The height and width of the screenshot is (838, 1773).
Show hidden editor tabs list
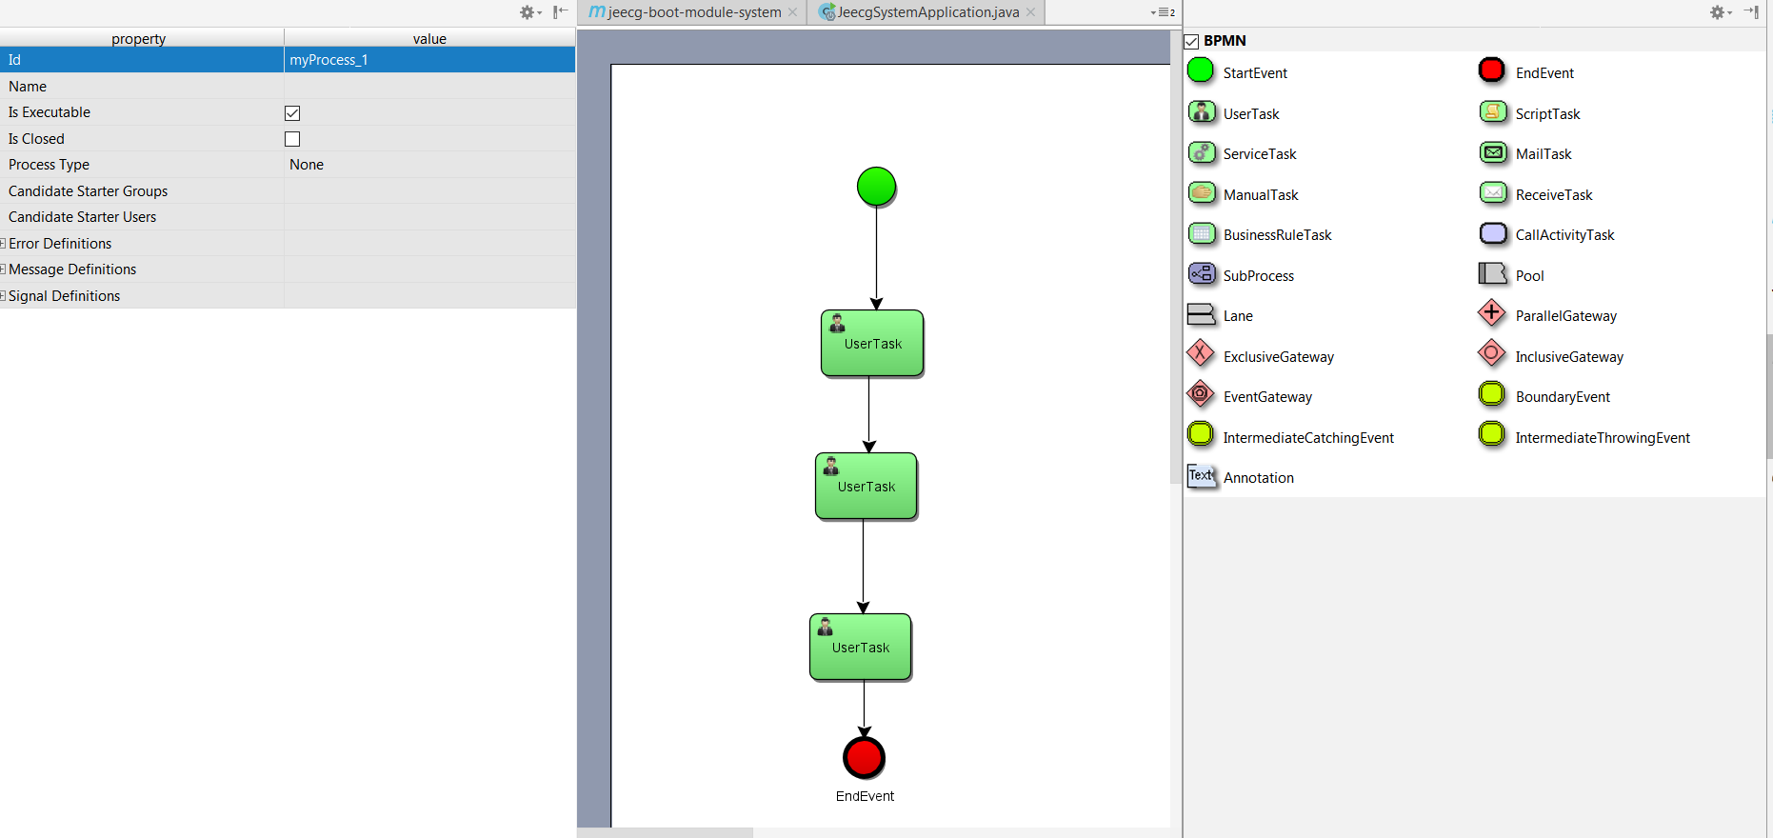pos(1164,12)
